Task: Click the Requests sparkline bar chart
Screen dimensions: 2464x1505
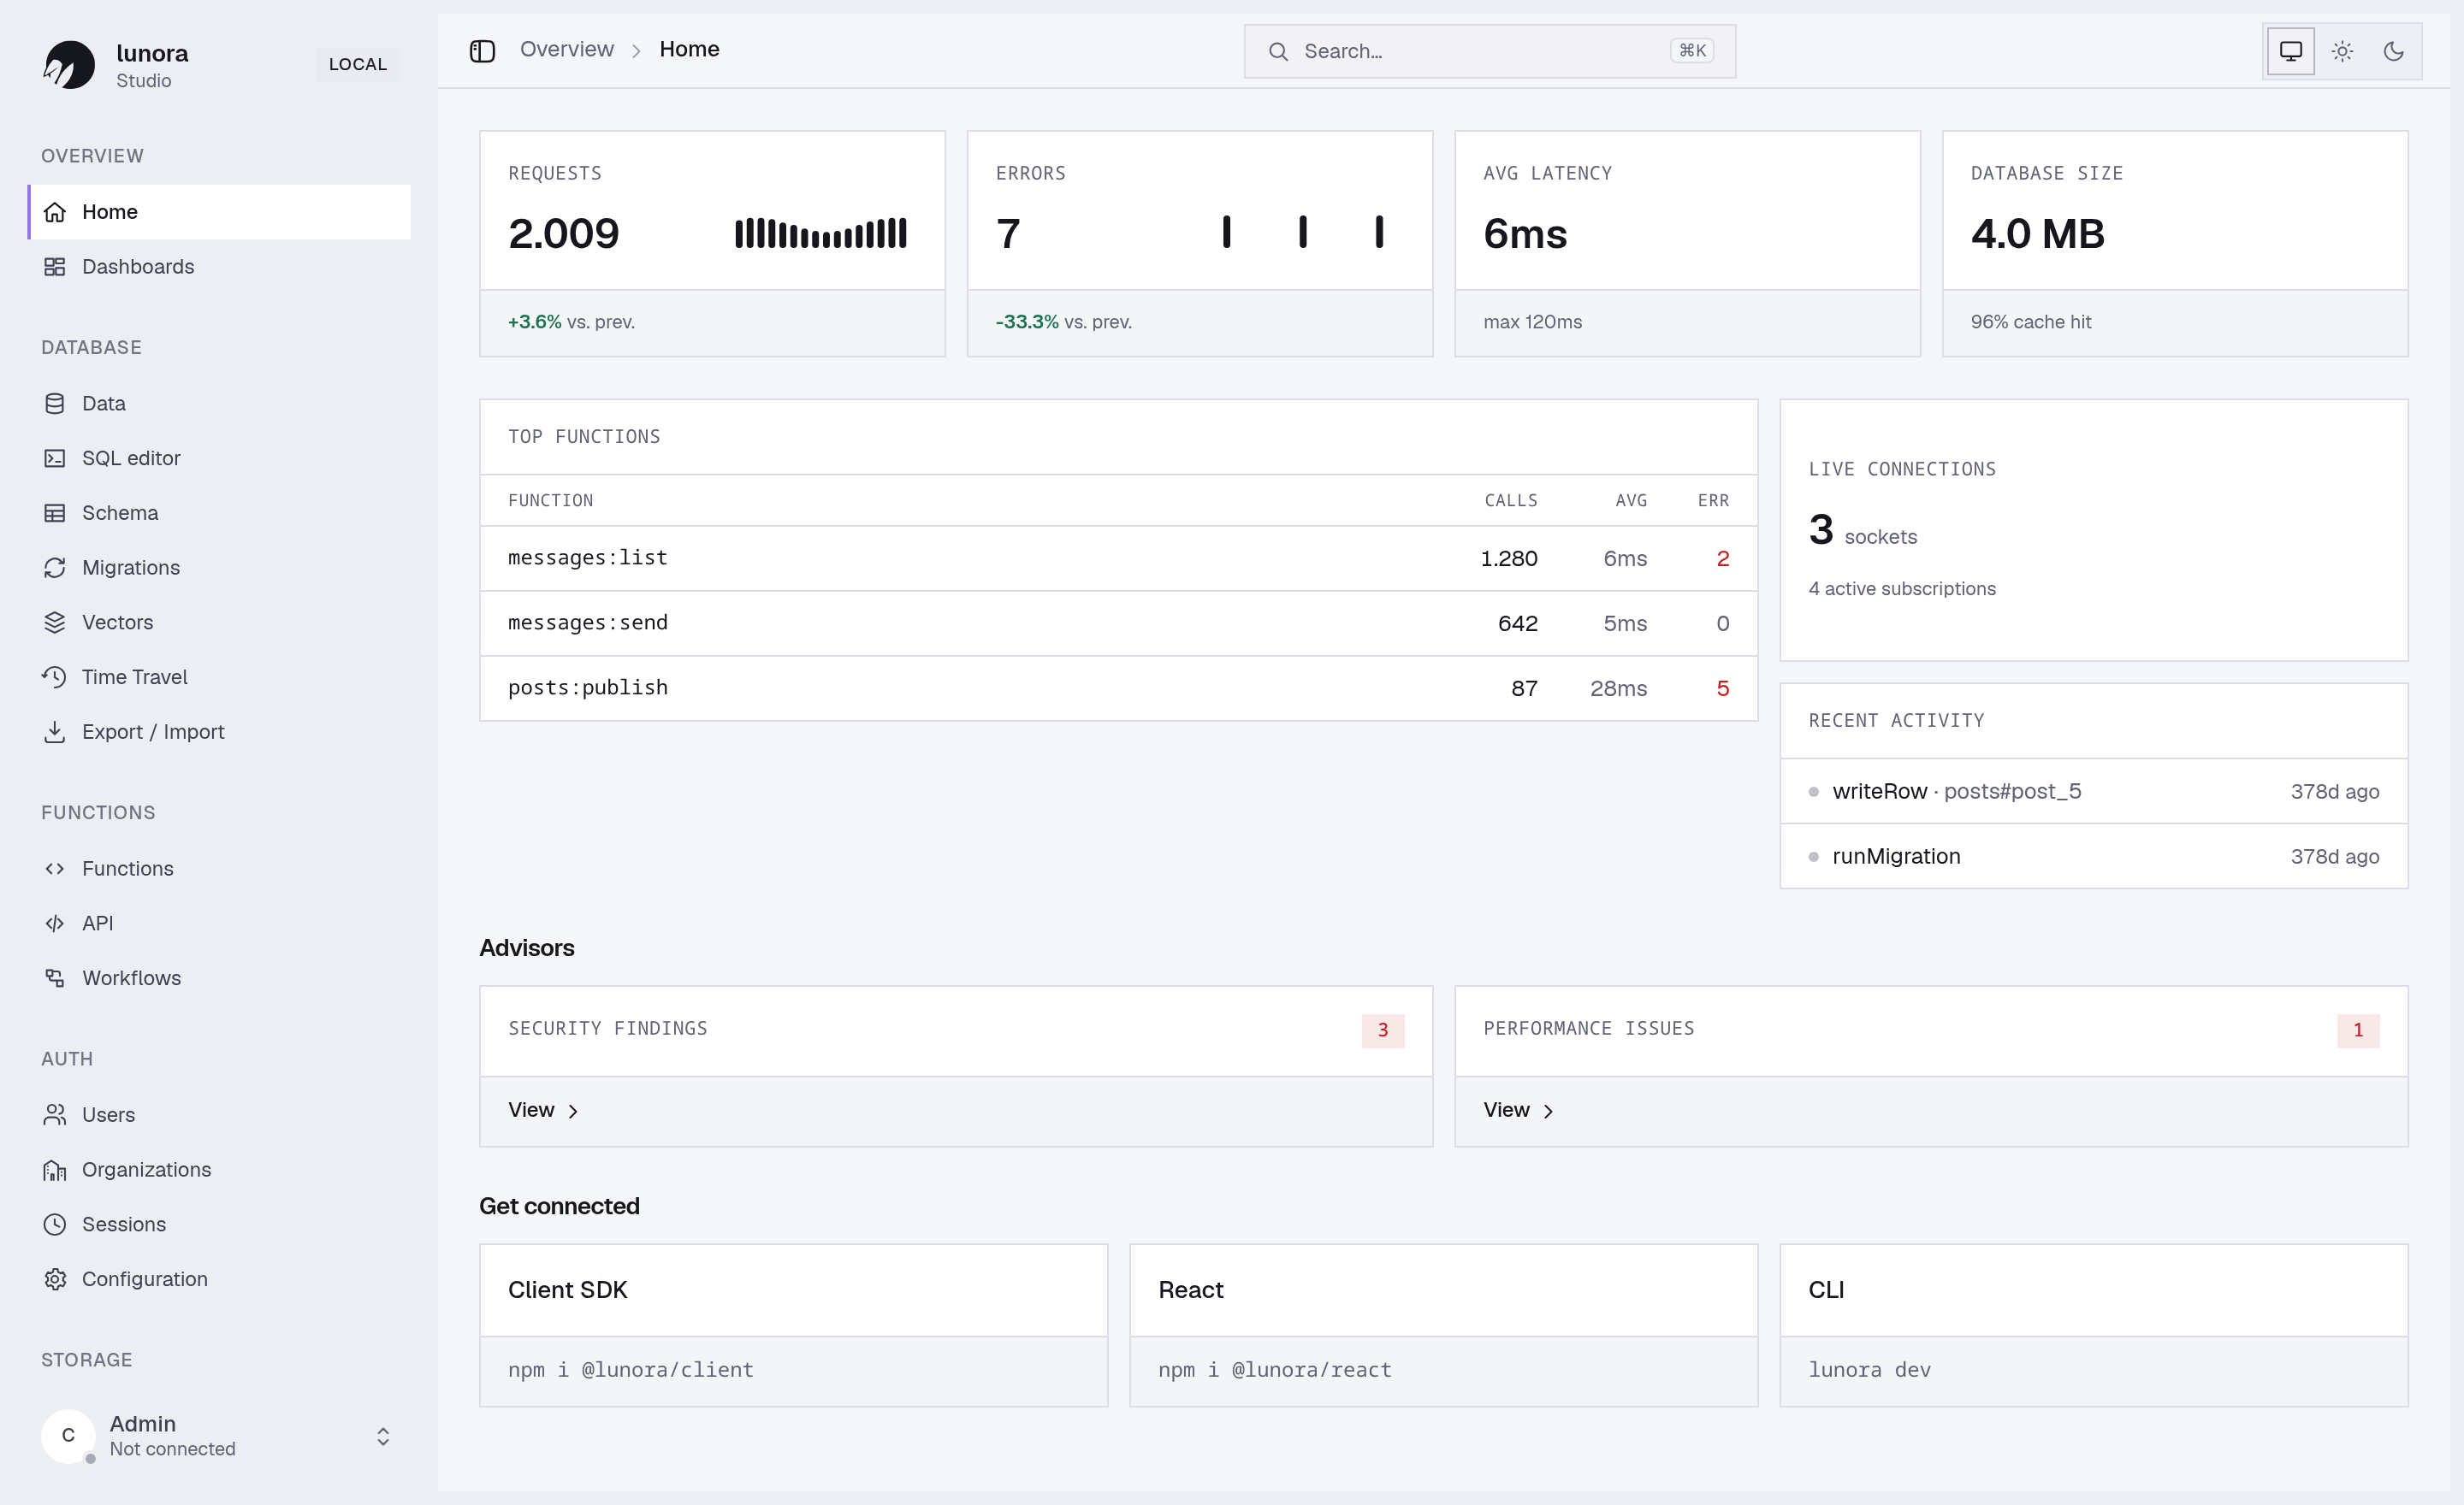Action: tap(820, 233)
